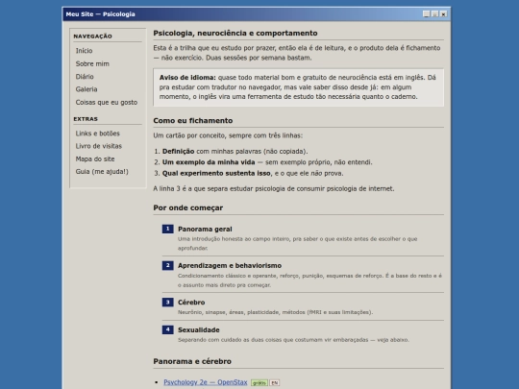Click the Meu Site — Psicologia title bar
This screenshot has width=519, height=389.
tap(257, 14)
